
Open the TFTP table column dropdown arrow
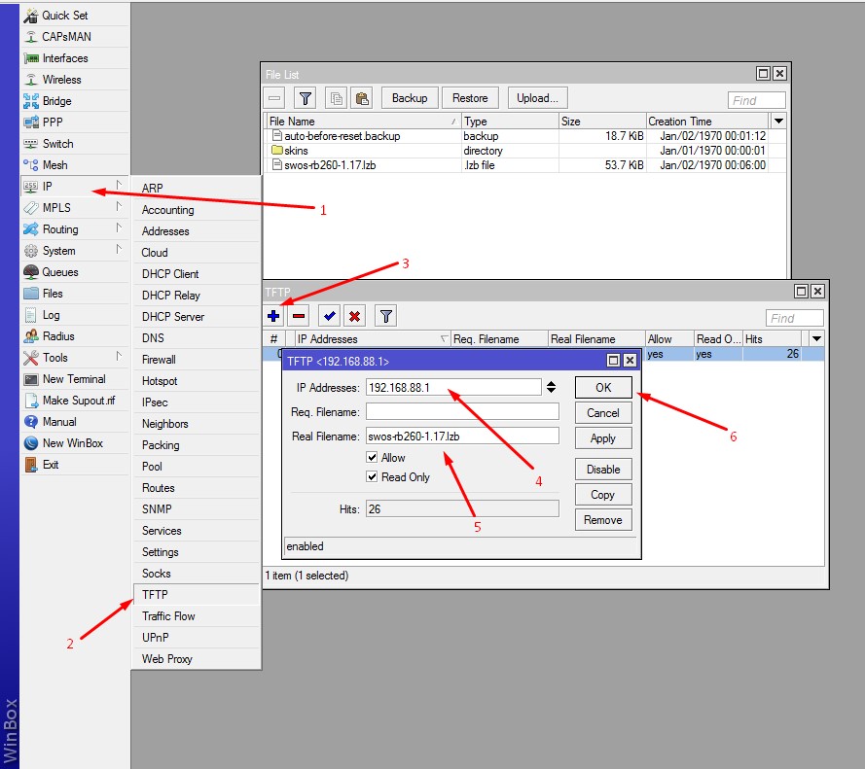point(816,339)
